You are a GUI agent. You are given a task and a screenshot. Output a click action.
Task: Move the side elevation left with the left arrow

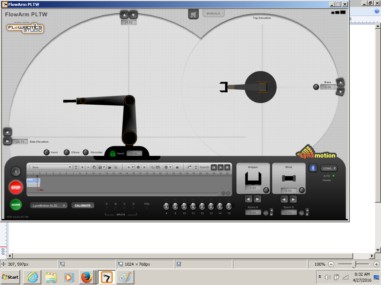[x=7, y=132]
